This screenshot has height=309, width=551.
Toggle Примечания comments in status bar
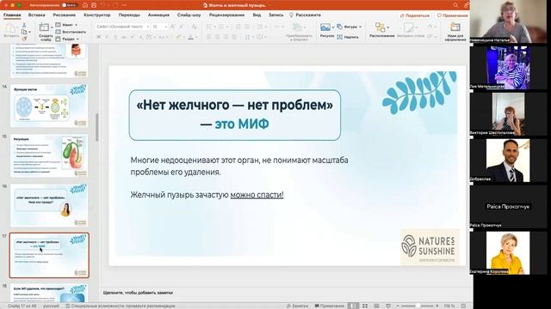pyautogui.click(x=330, y=306)
